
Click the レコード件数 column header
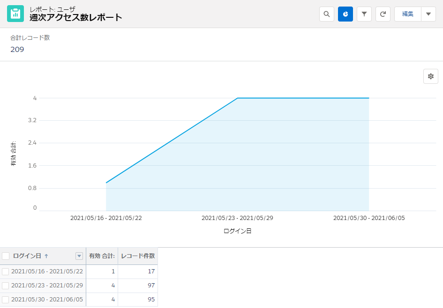click(x=138, y=256)
